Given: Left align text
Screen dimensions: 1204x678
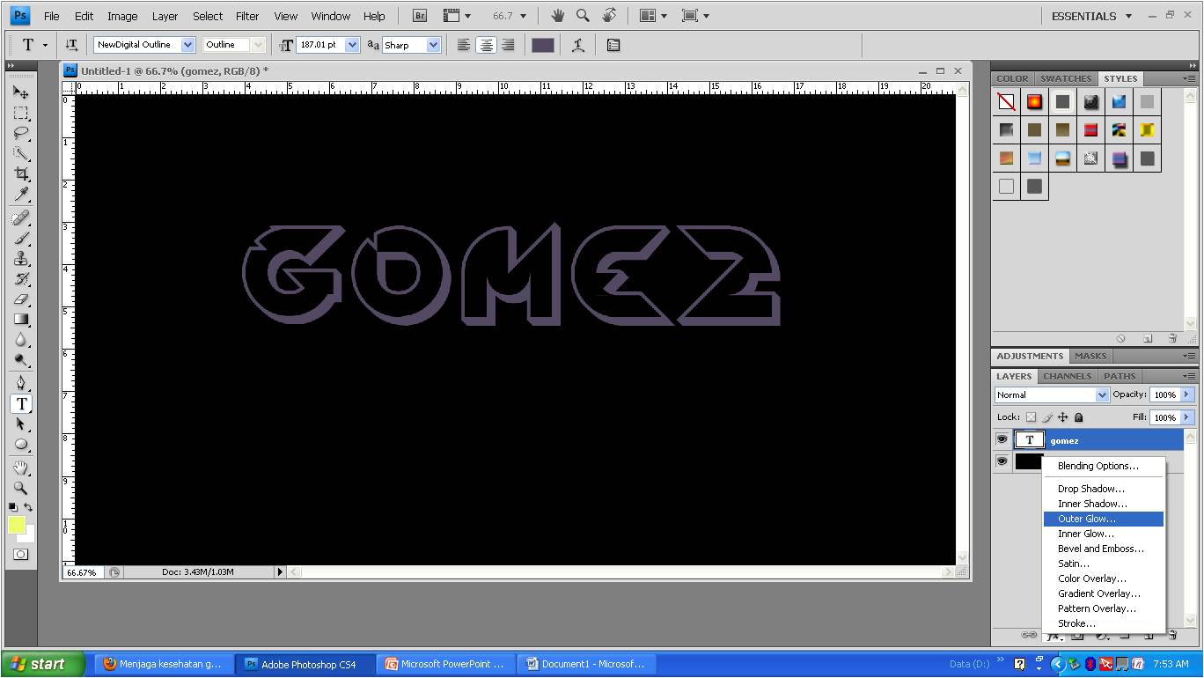Looking at the screenshot, I should click(464, 45).
